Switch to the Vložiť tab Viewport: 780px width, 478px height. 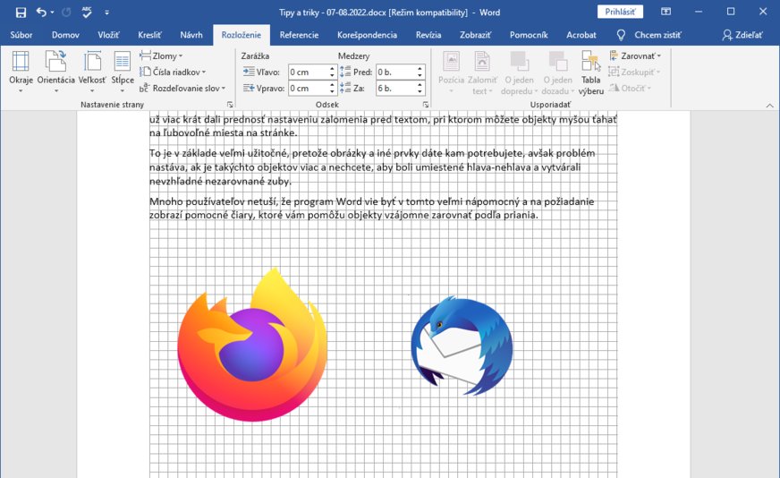[108, 35]
